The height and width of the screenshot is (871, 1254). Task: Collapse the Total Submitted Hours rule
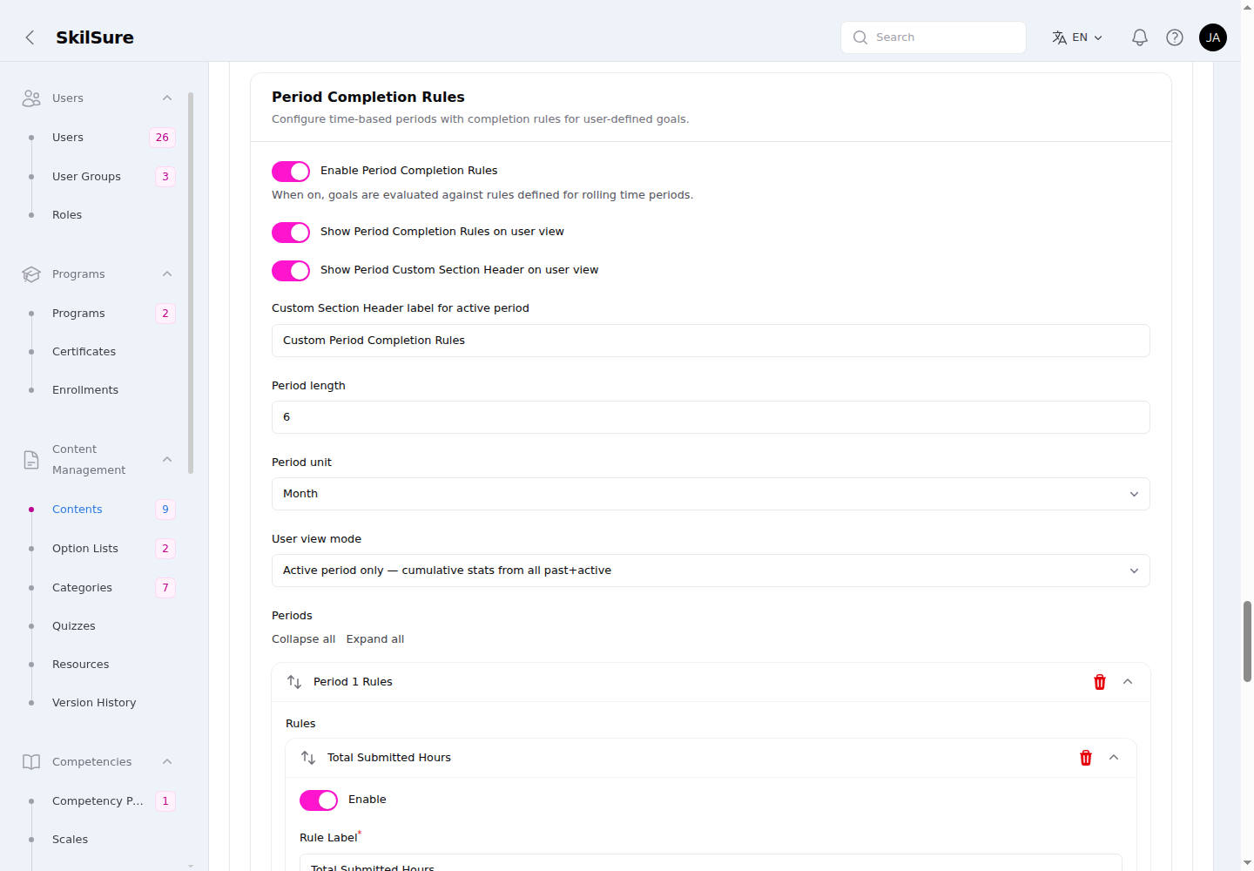point(1114,758)
